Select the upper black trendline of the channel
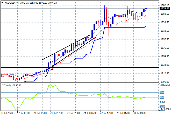The image size is (171, 116). click(x=66, y=47)
